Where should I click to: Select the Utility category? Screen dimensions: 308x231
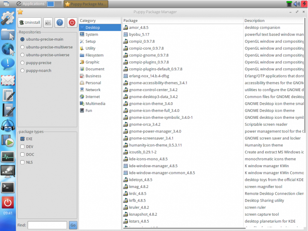[100, 48]
